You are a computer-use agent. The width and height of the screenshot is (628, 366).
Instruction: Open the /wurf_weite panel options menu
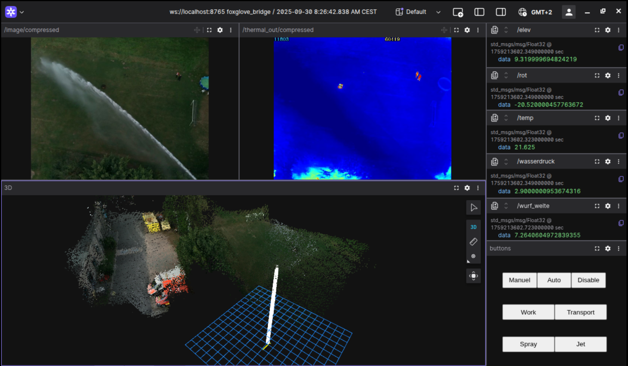(x=618, y=206)
